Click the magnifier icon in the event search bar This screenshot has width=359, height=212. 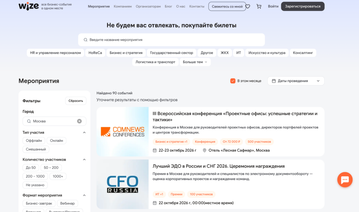click(86, 40)
